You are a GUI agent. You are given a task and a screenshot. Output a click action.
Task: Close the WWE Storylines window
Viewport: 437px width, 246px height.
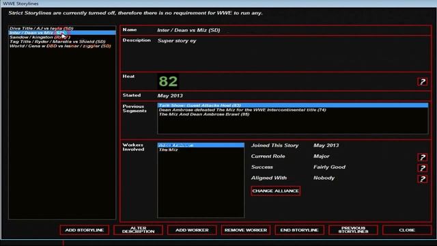point(407,230)
